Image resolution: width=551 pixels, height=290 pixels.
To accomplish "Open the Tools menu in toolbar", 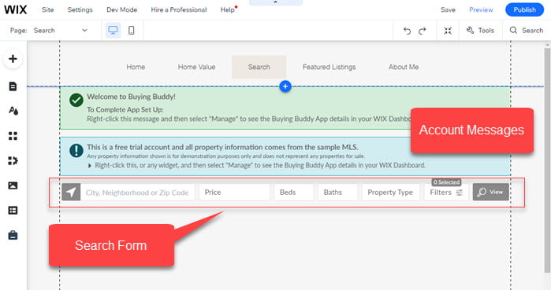I will (480, 31).
